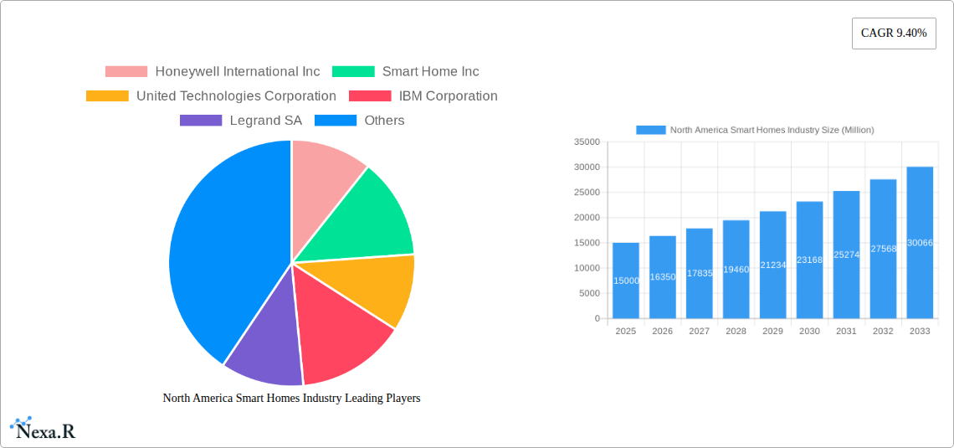Viewport: 954px width, 448px height.
Task: Click the 5000 y-axis label
Action: pyautogui.click(x=589, y=293)
